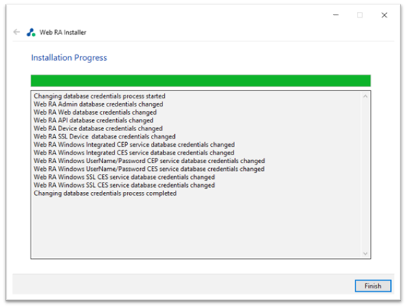This screenshot has width=407, height=308.
Task: Click the Finish button
Action: tap(373, 286)
